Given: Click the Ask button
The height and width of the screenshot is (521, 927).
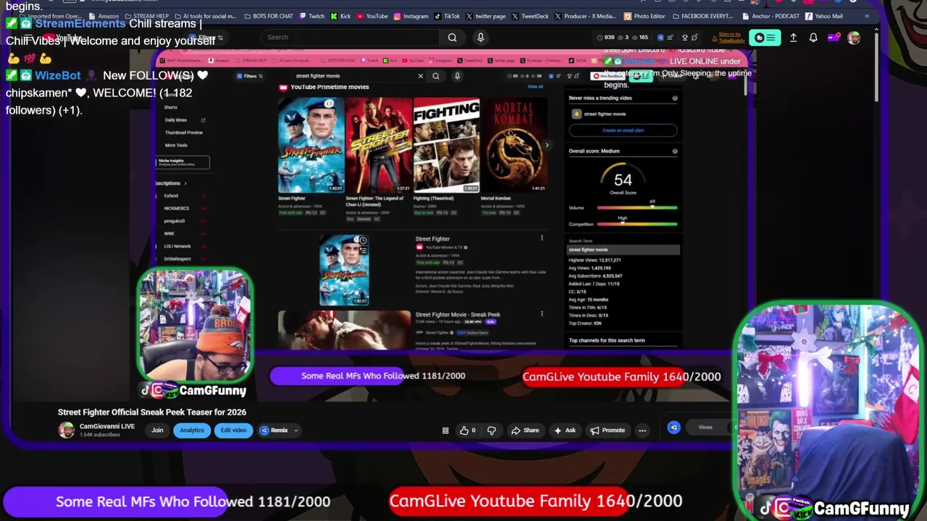Looking at the screenshot, I should click(x=565, y=431).
